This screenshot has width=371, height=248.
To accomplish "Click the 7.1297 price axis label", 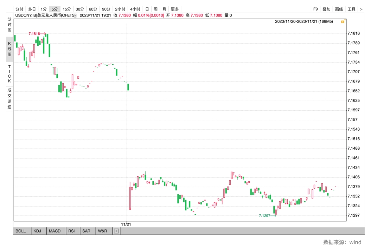I will [353, 215].
